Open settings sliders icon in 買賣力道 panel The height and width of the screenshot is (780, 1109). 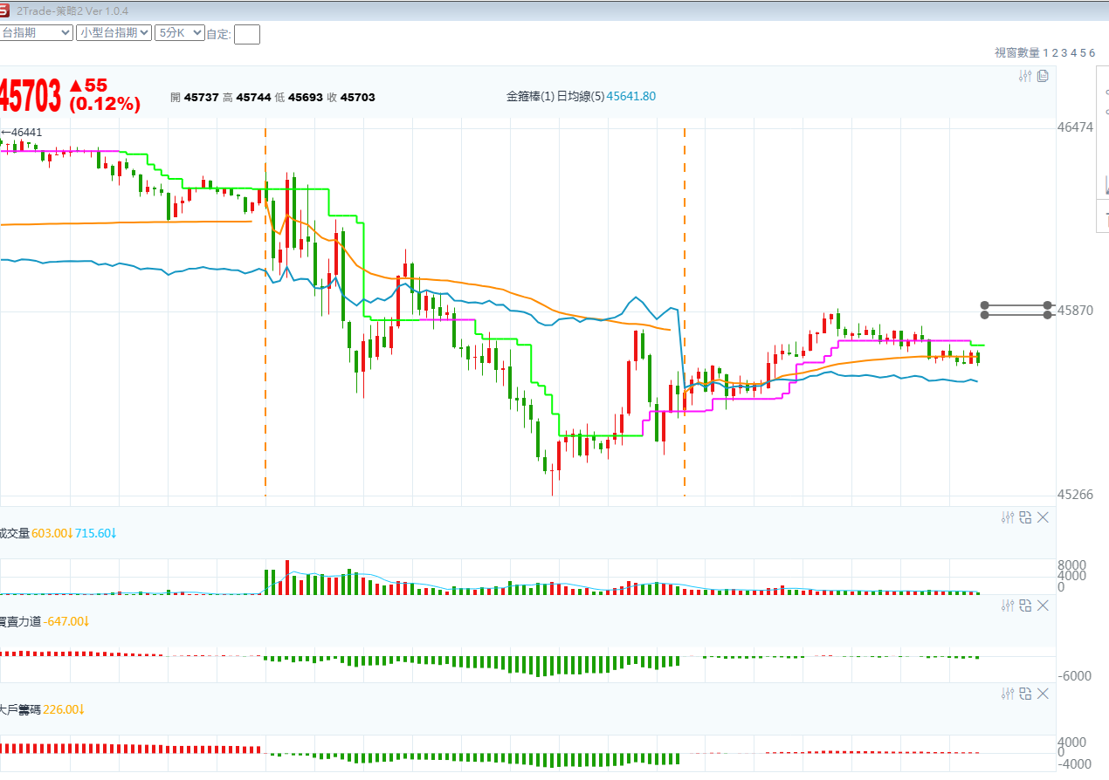coord(1008,606)
